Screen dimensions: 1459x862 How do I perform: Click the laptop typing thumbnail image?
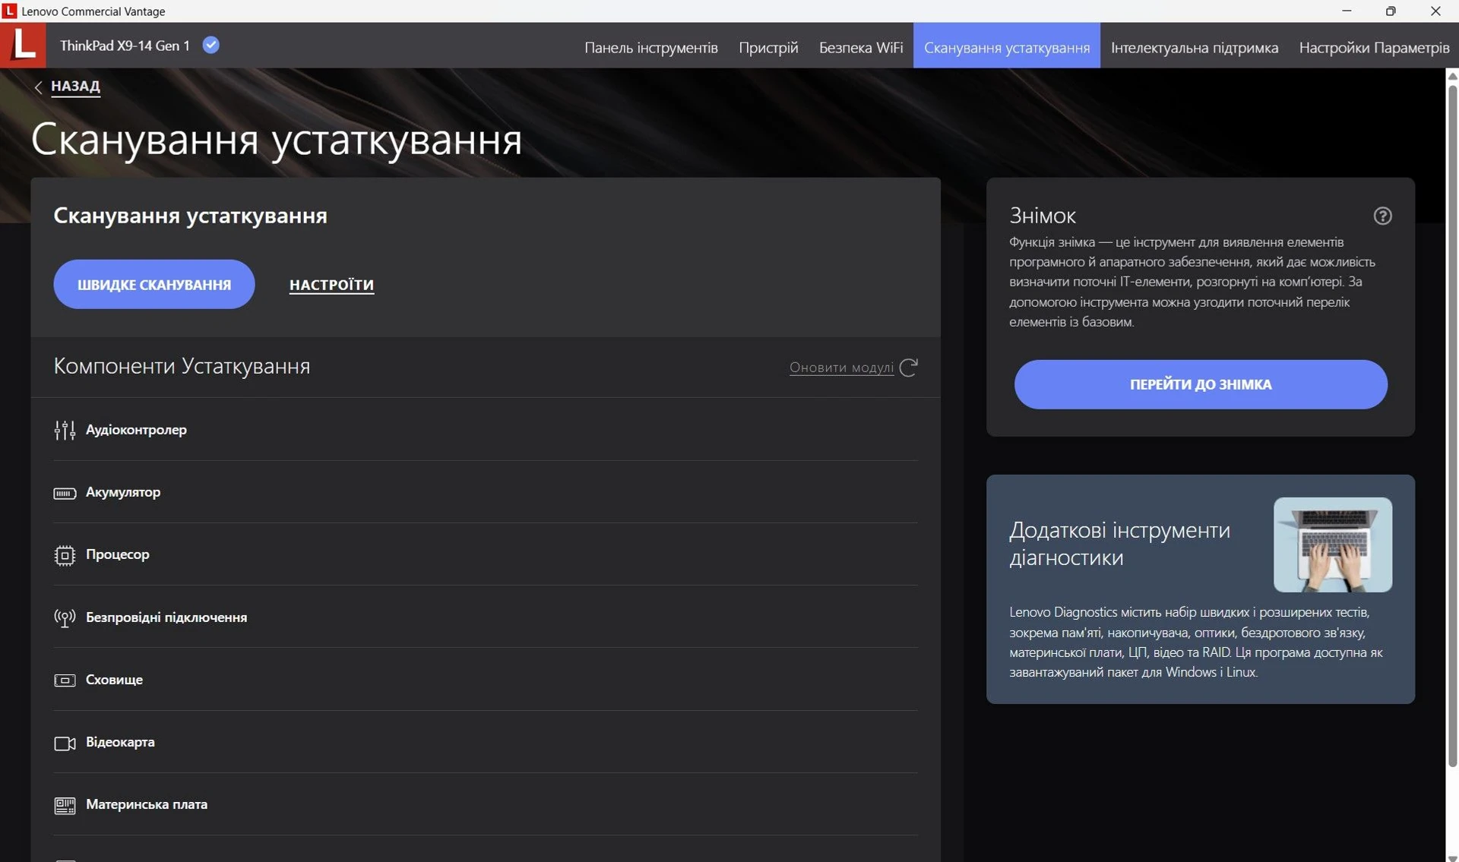[1333, 545]
